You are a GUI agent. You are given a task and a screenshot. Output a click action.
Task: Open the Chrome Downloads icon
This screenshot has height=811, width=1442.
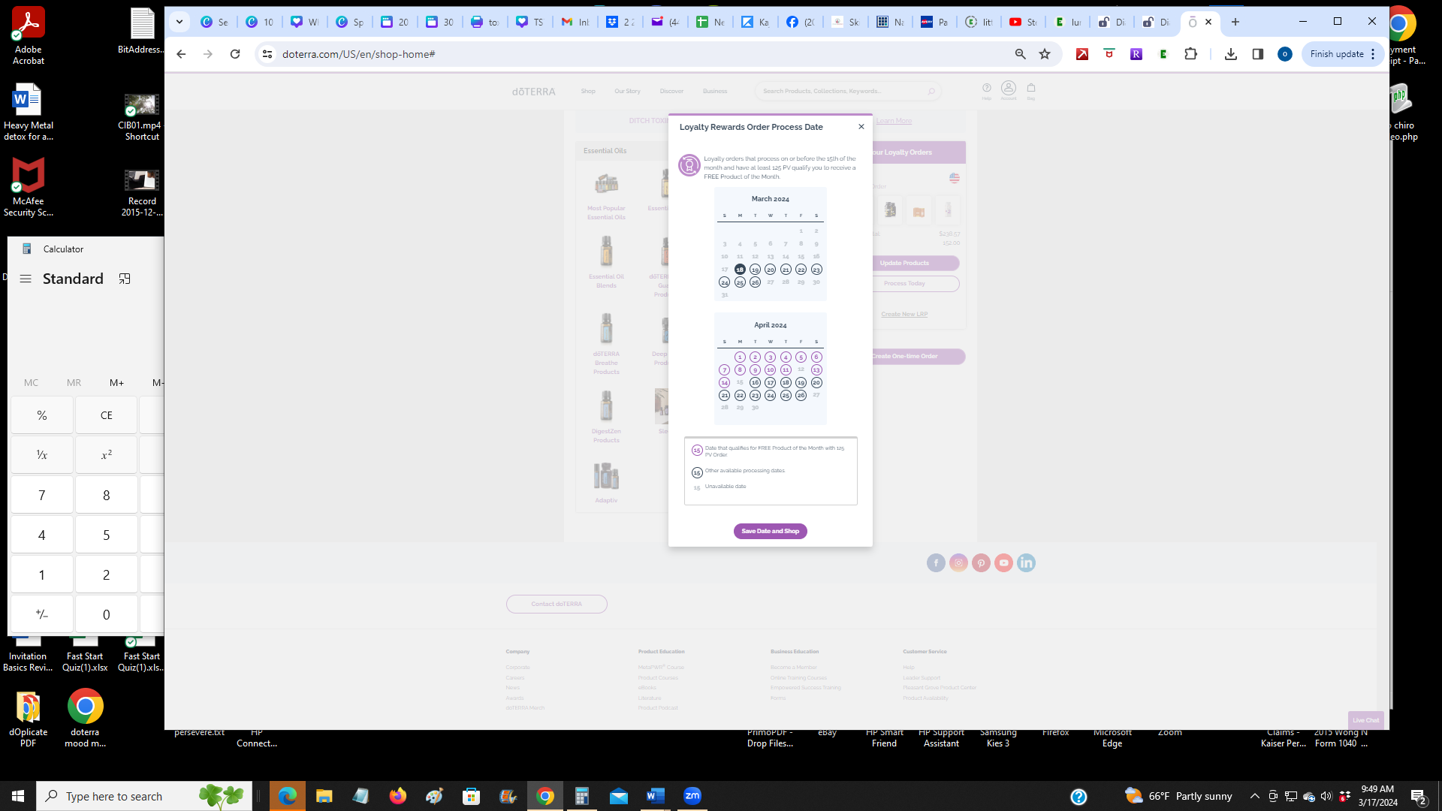point(1231,54)
